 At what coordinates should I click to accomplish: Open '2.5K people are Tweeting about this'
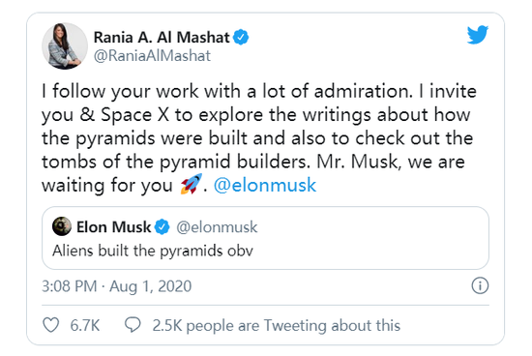coord(277,325)
